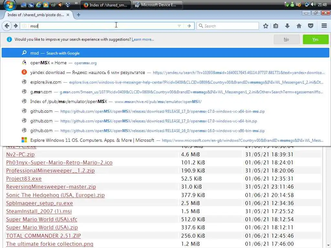Click the cube-shaped Quick Launch icon
Screen dimensions: 331x248
(68, 5)
